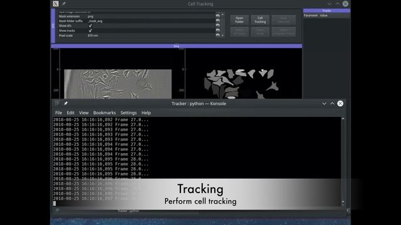Reset the Pixel scale parameter to default
401x225 pixels.
217,35
